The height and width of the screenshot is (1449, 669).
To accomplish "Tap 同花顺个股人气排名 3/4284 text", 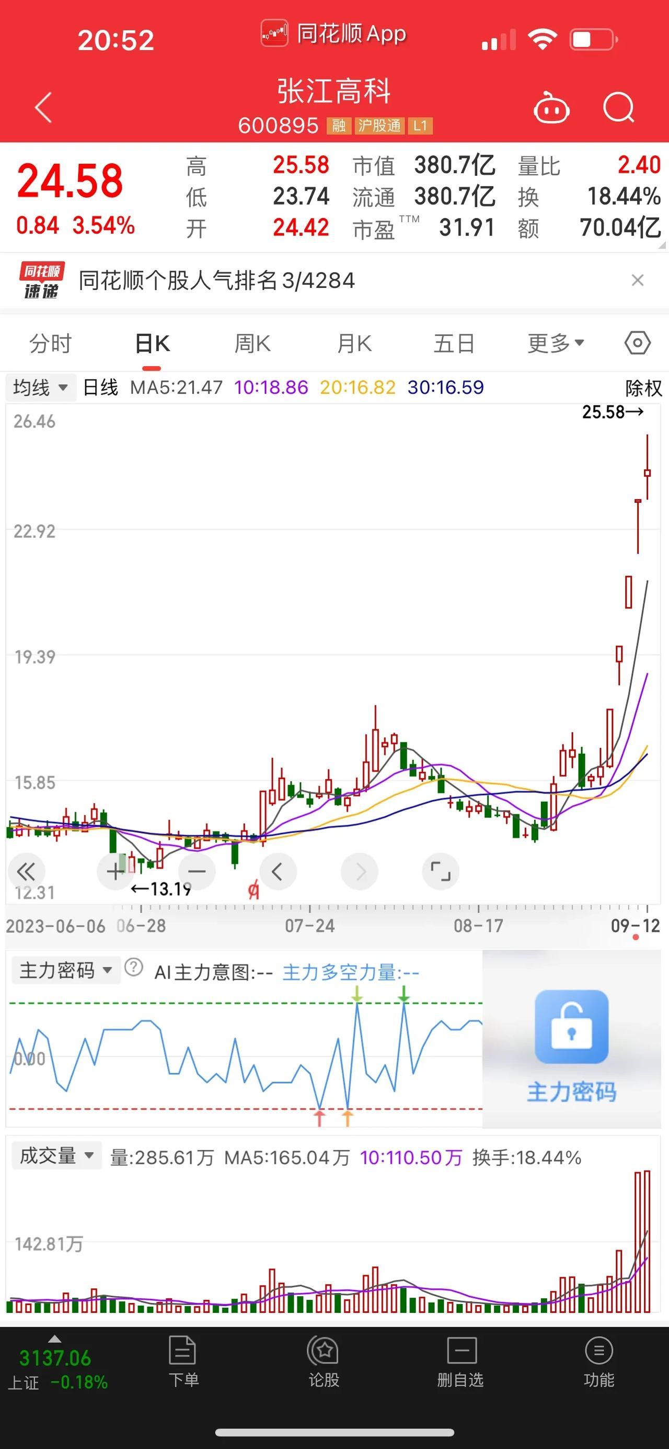I will (217, 280).
